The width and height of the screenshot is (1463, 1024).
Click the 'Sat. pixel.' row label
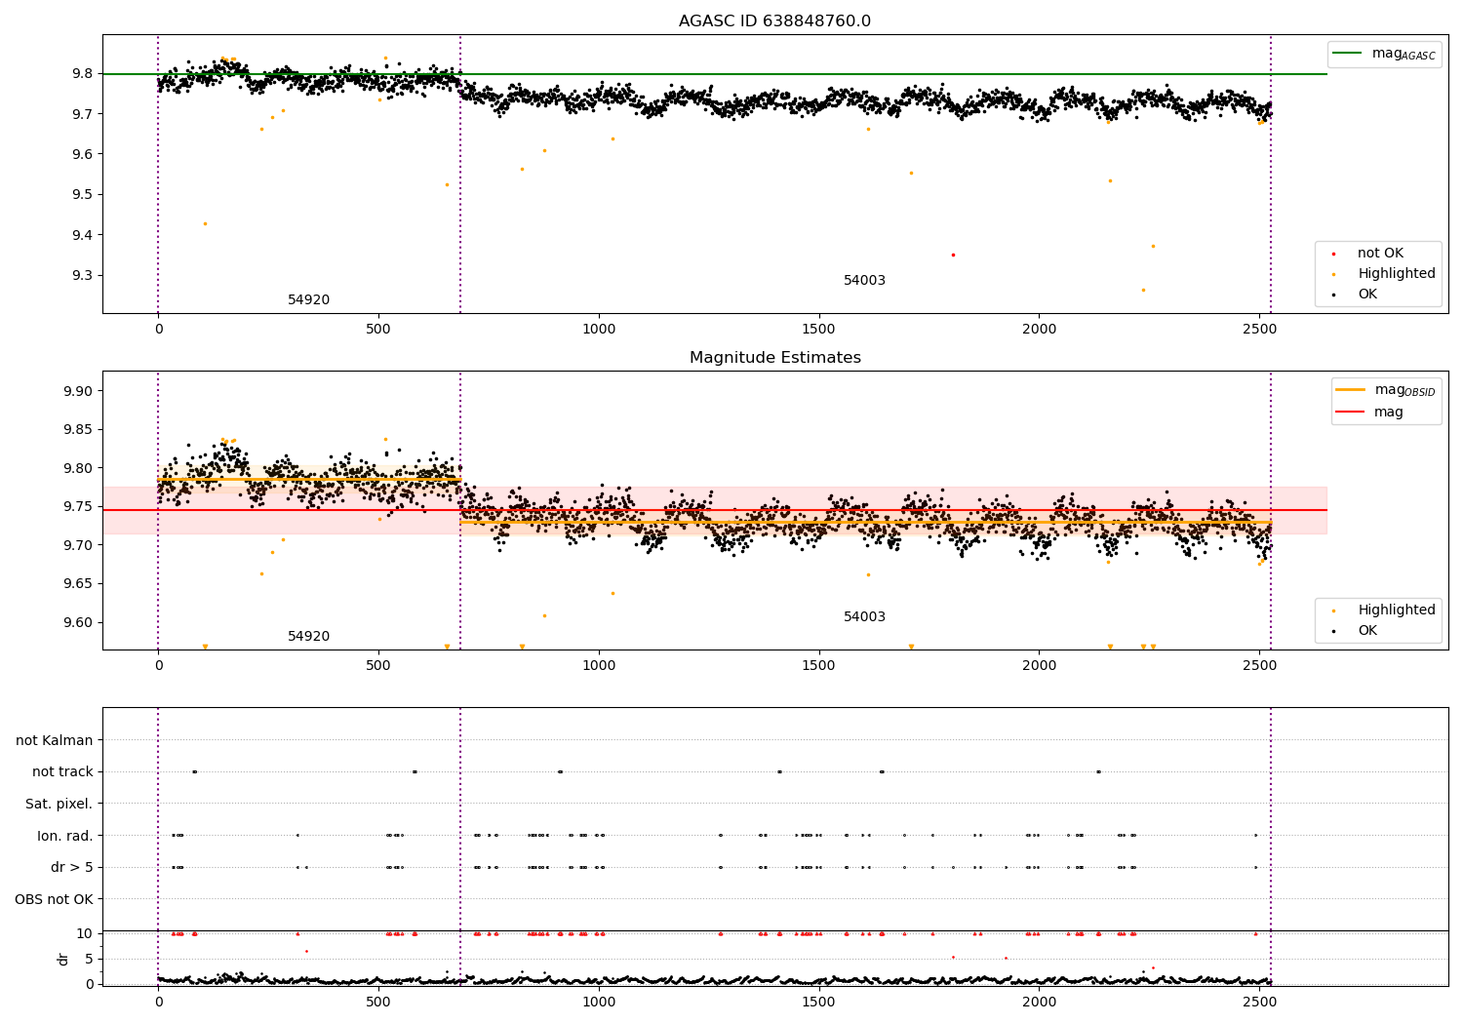pos(59,805)
